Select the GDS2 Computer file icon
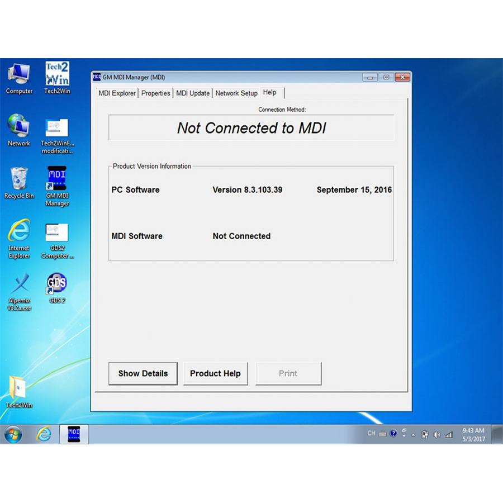Image resolution: width=503 pixels, height=503 pixels. (x=57, y=241)
